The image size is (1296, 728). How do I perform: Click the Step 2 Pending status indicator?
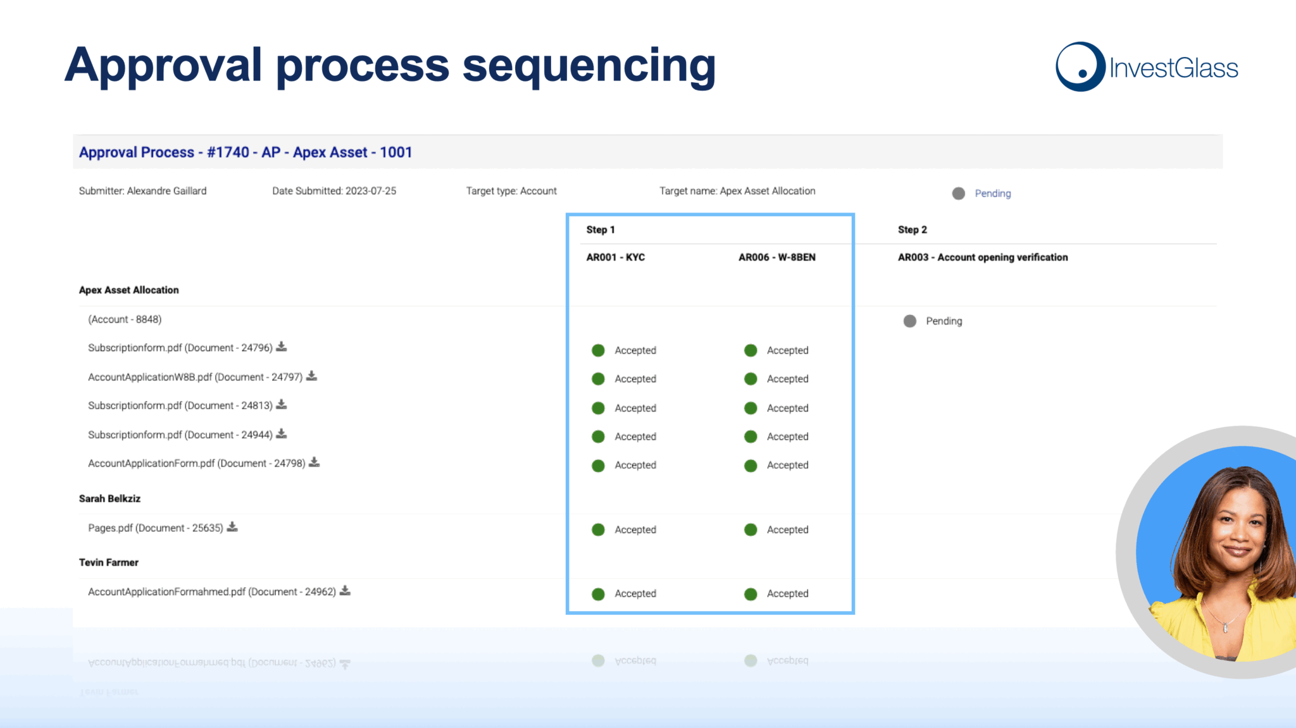[933, 321]
